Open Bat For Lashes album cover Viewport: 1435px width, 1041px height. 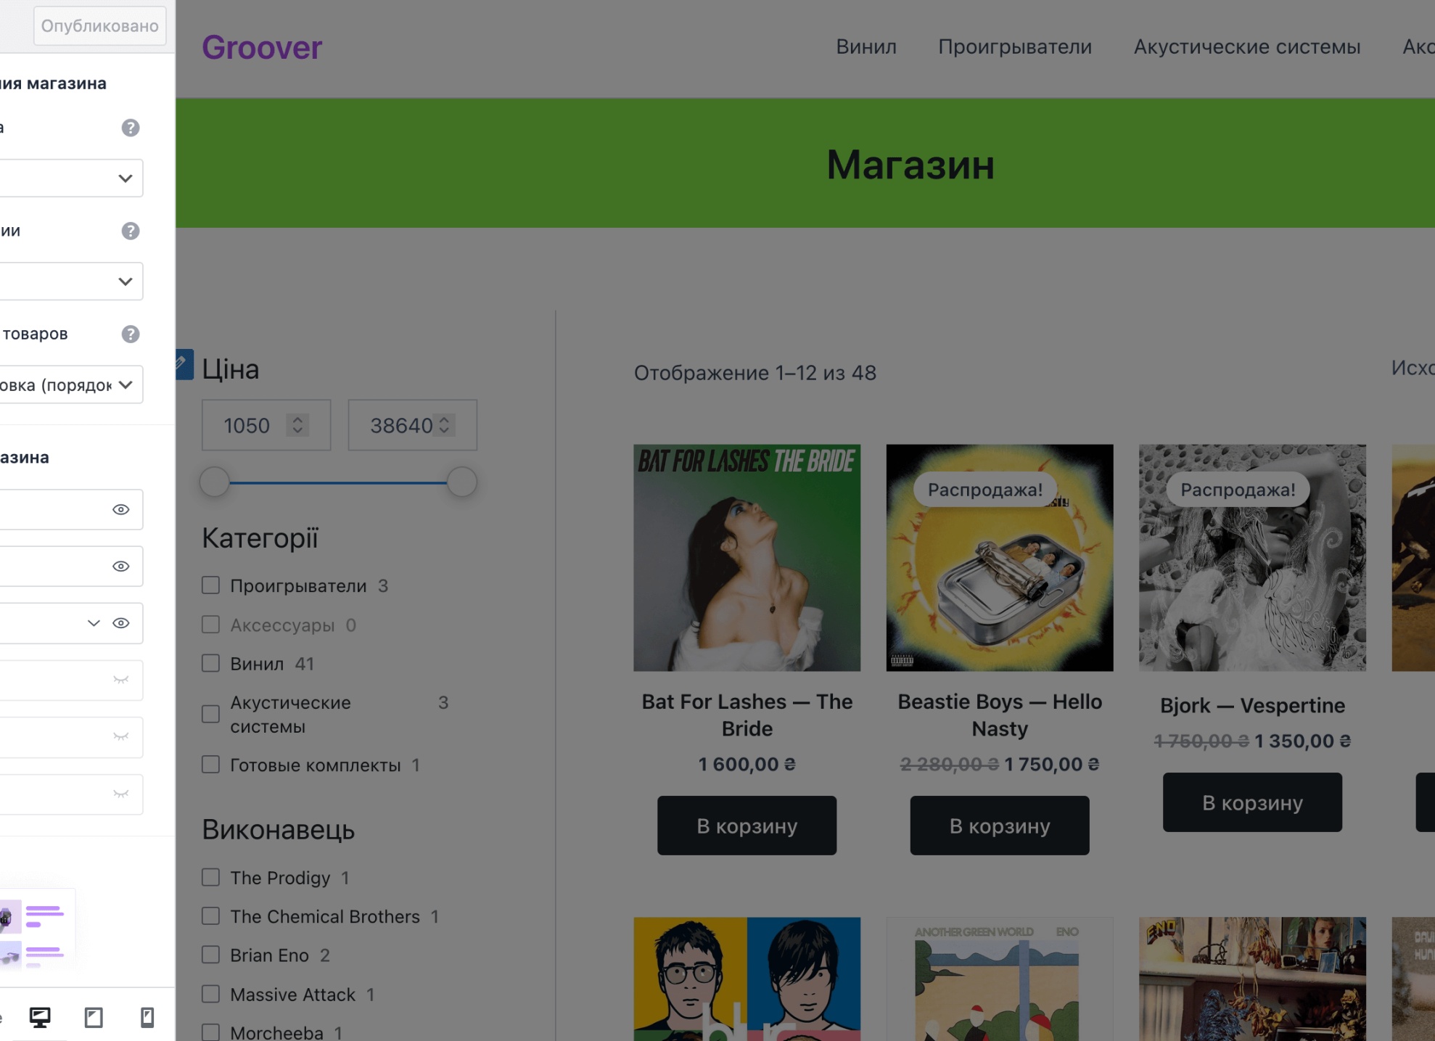pyautogui.click(x=747, y=558)
